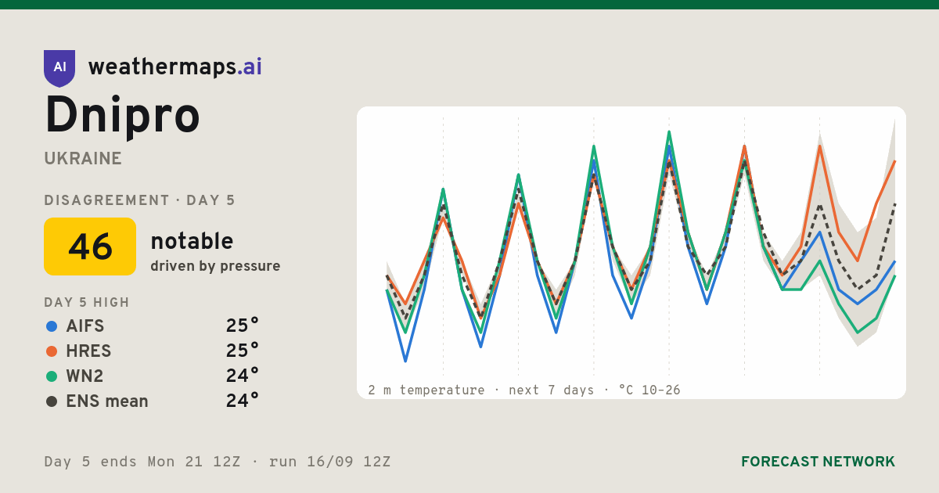Select the Dnipro city heading
This screenshot has width=939, height=493.
tap(123, 116)
